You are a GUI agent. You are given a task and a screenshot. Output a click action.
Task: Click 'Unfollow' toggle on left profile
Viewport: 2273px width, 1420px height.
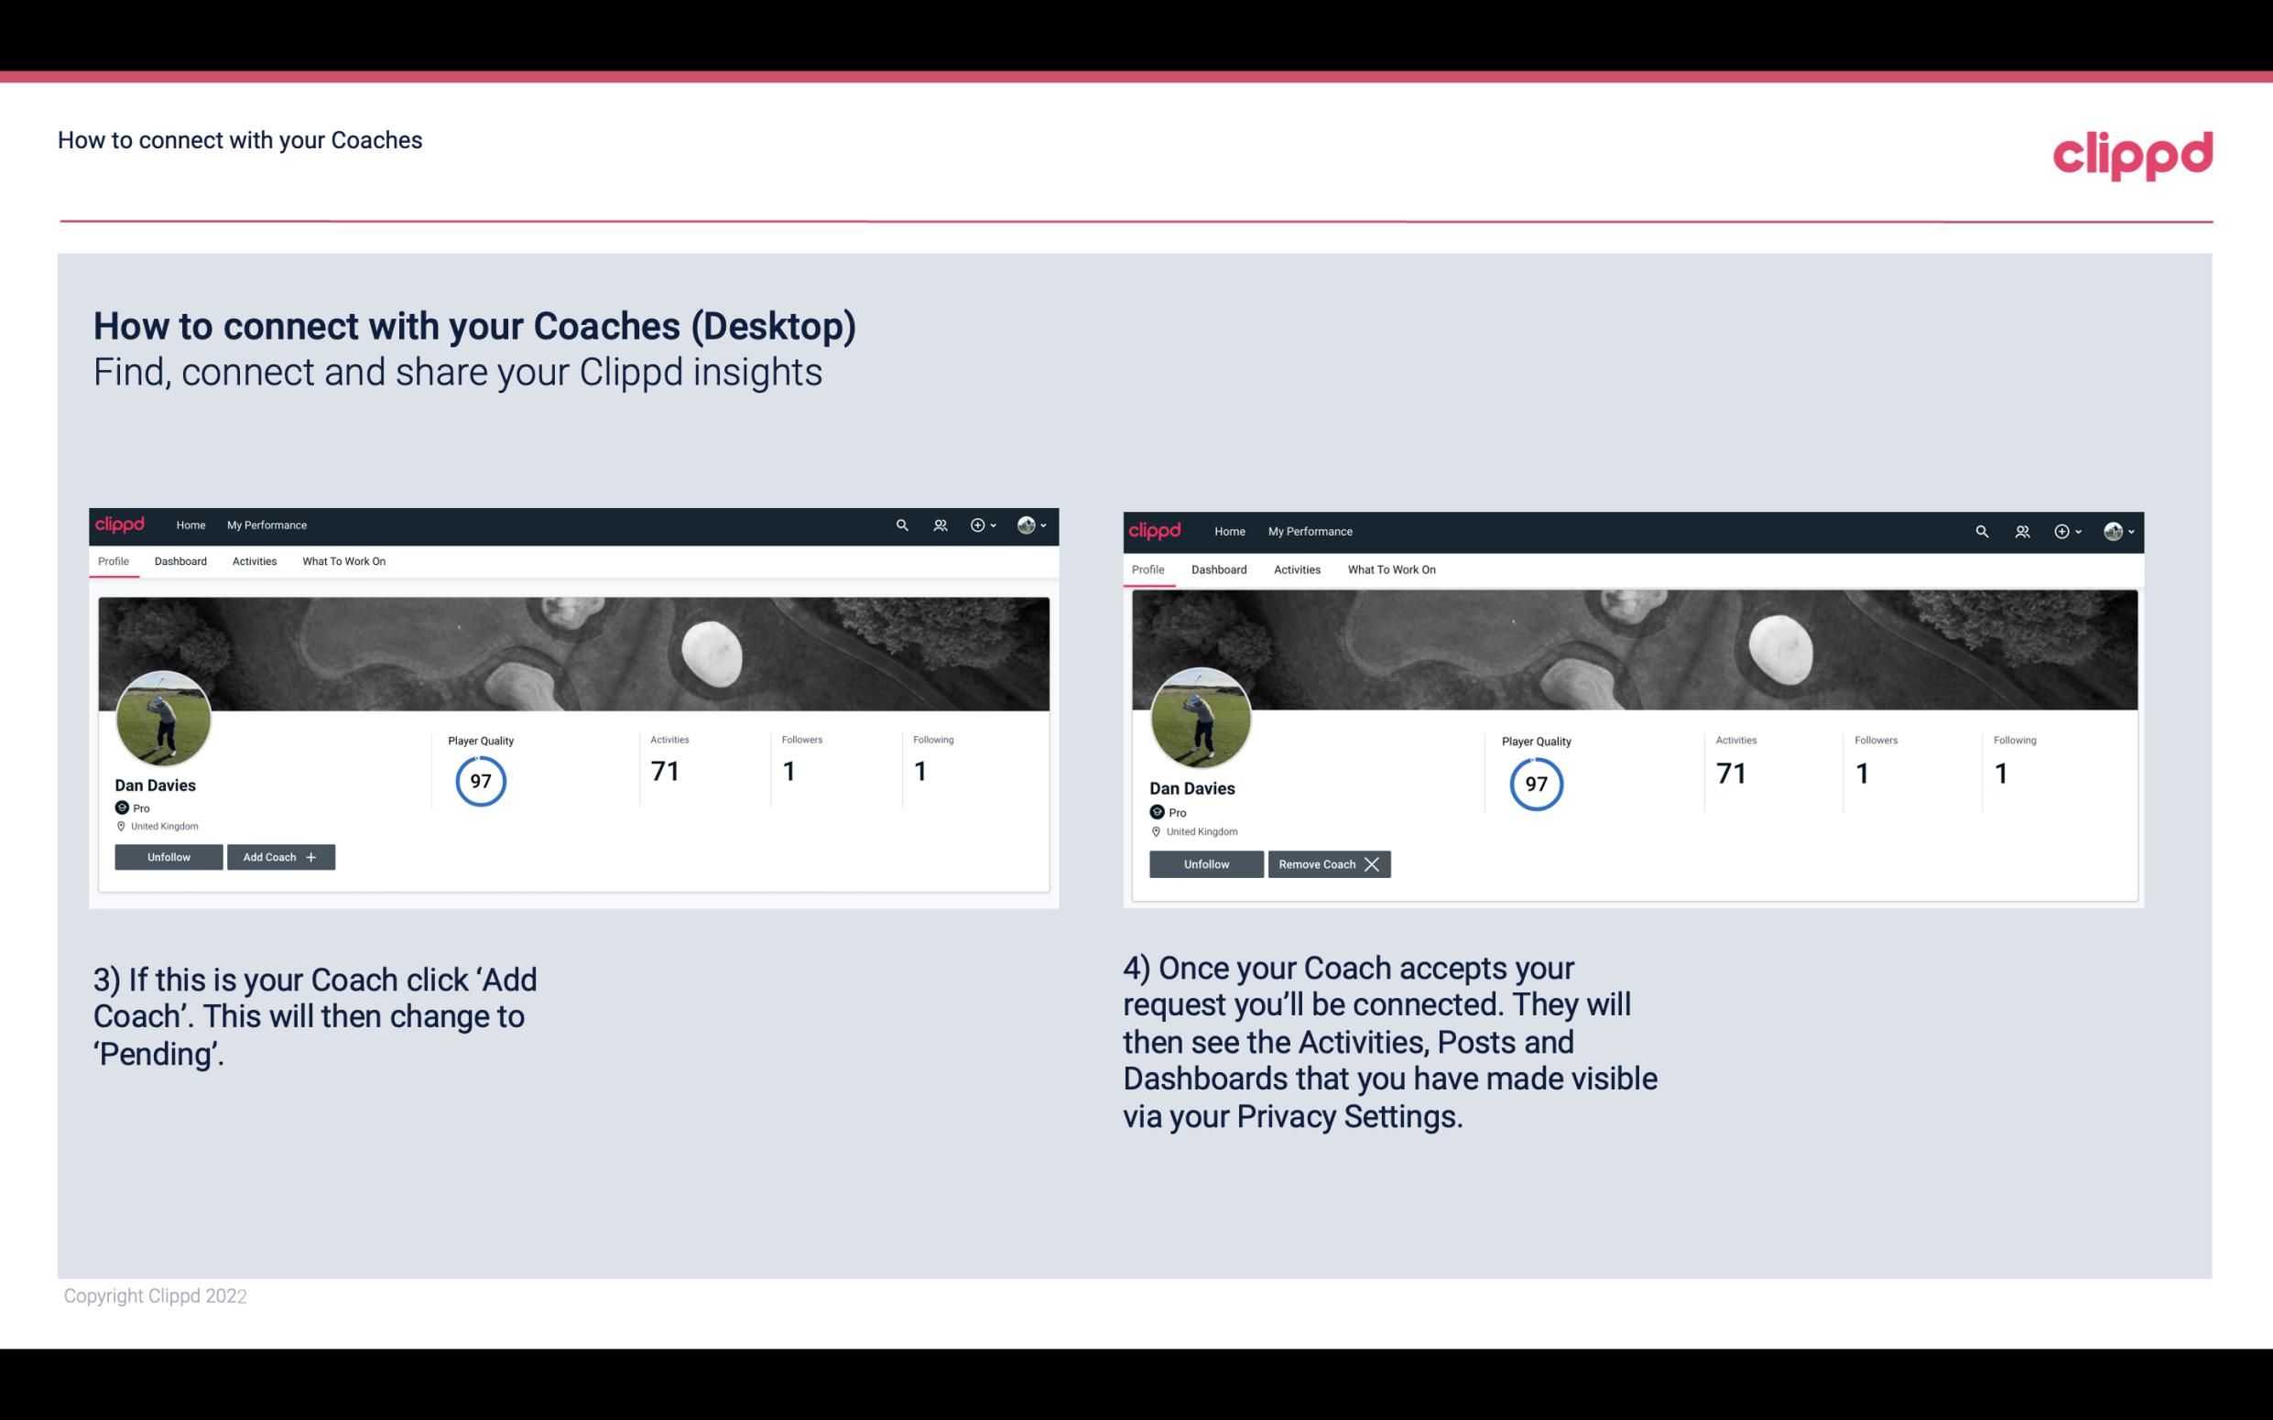(169, 856)
